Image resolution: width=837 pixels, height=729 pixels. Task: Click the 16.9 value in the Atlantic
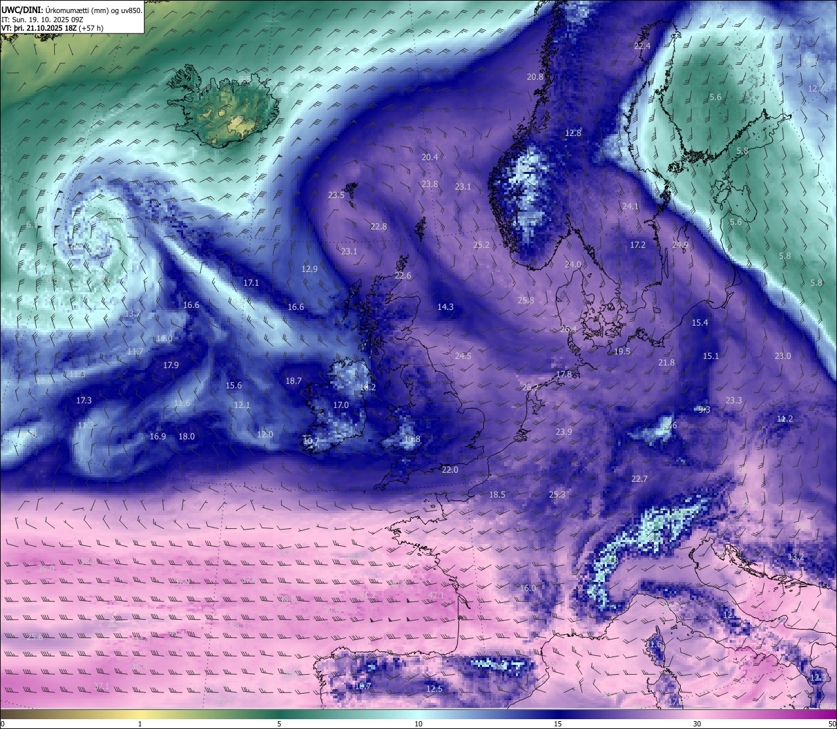pyautogui.click(x=158, y=437)
